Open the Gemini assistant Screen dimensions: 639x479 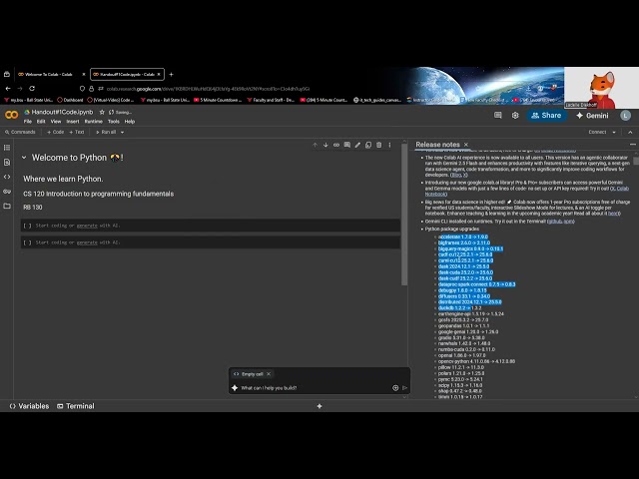[x=592, y=116]
